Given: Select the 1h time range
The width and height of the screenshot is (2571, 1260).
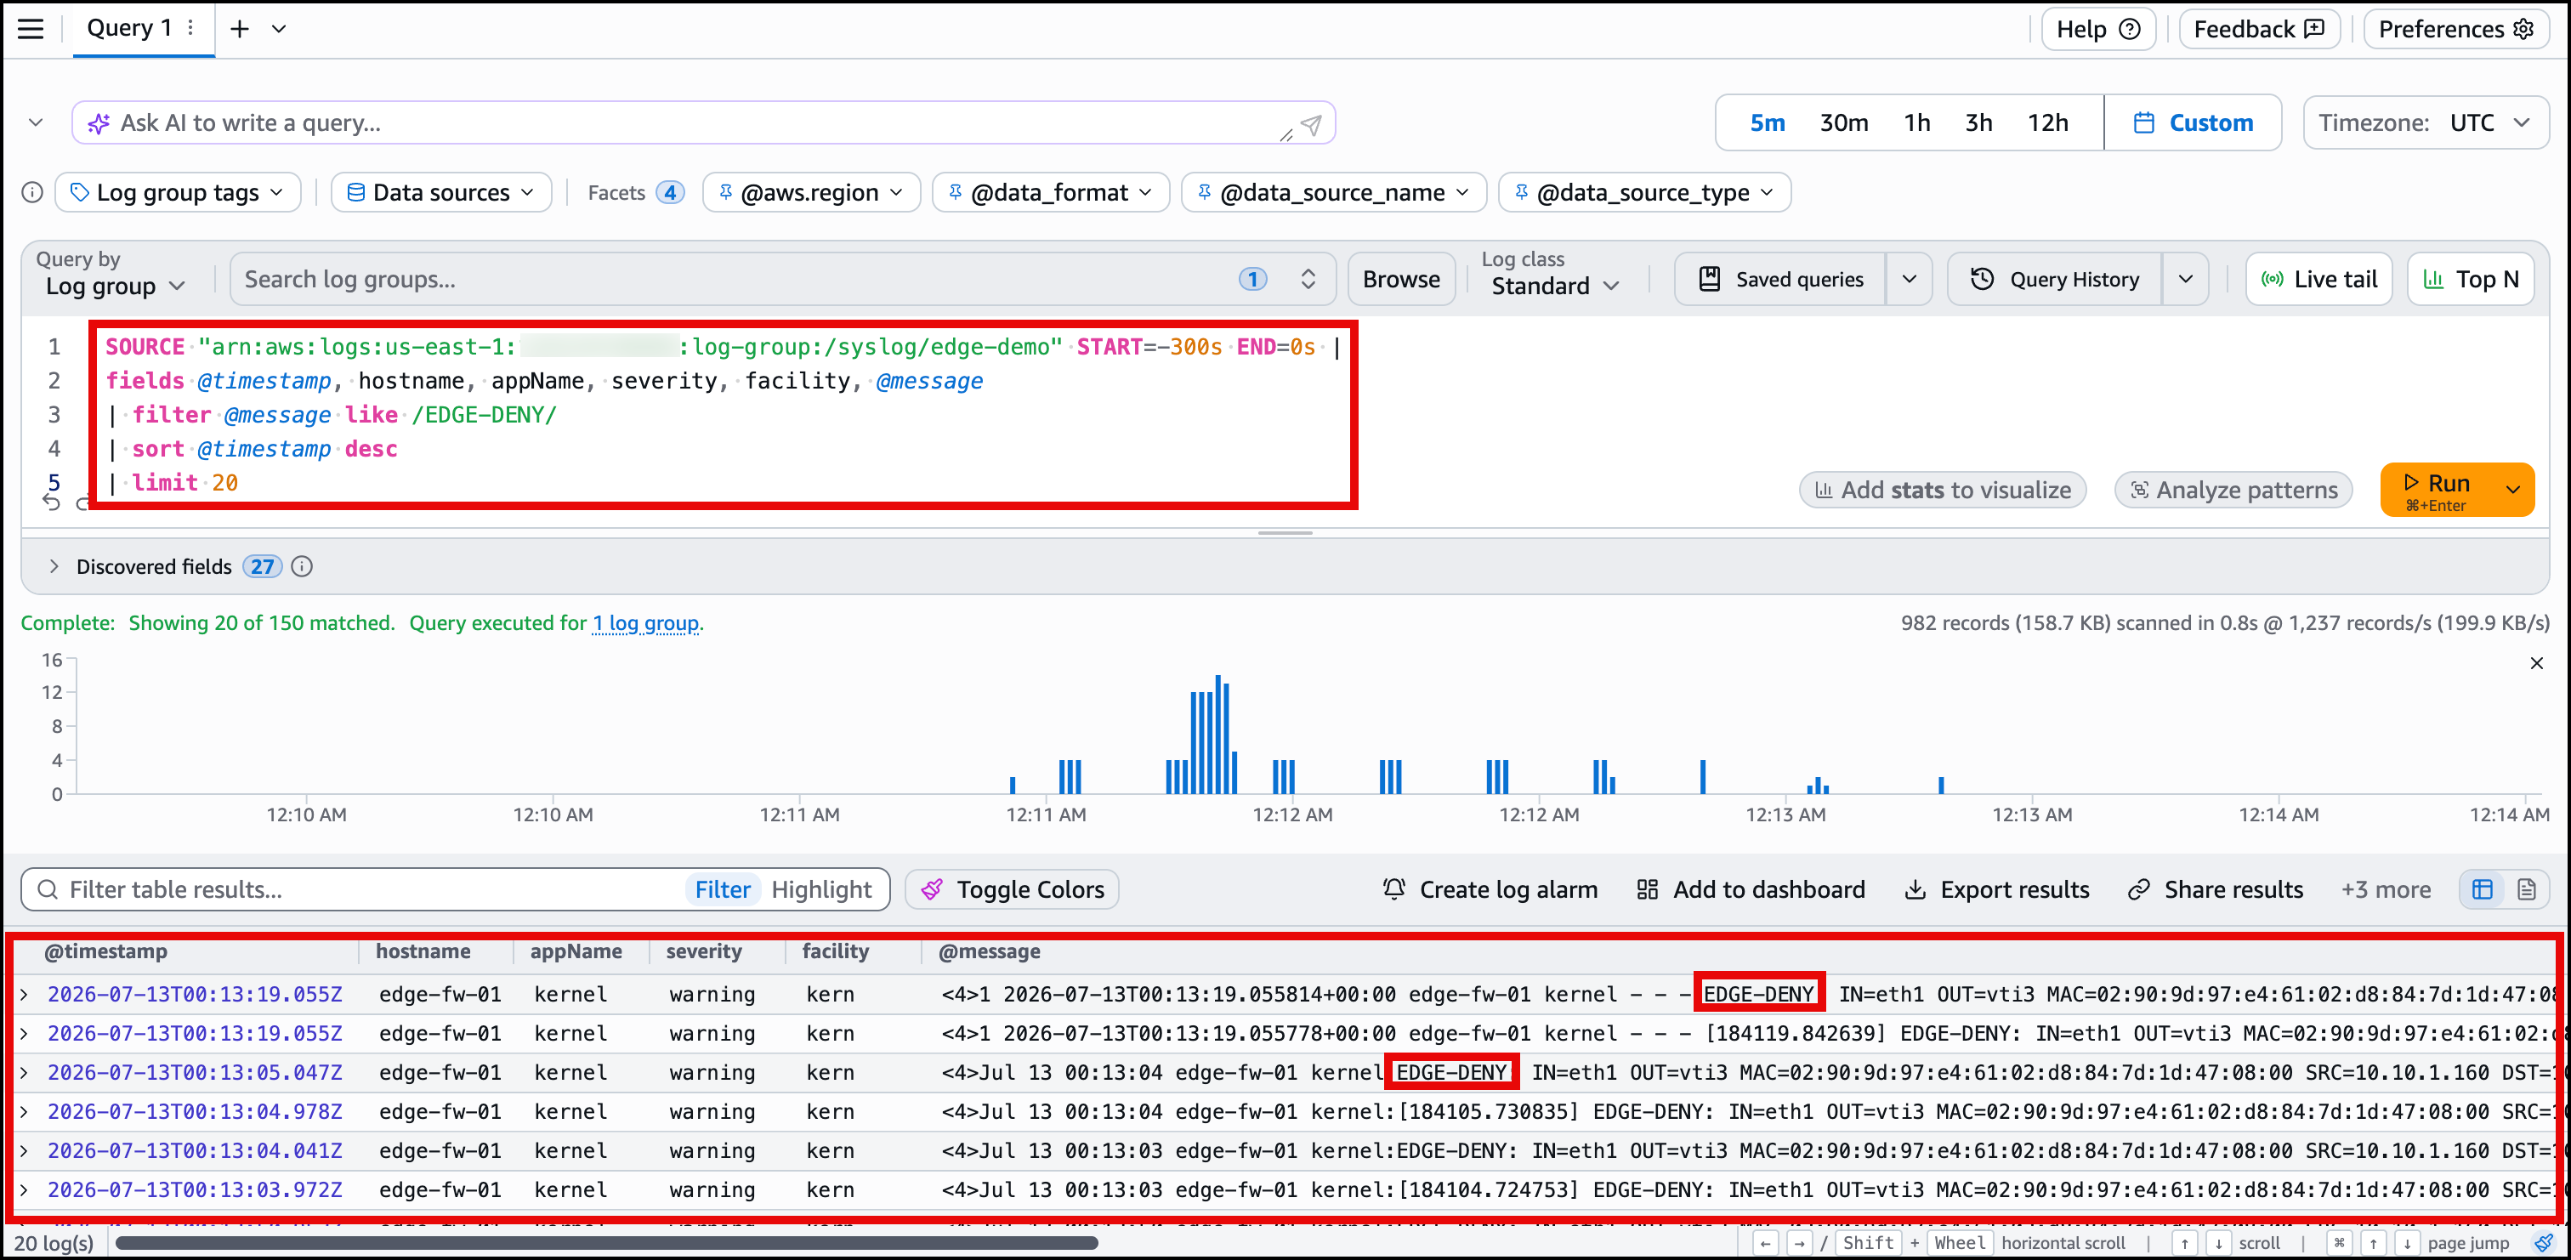Looking at the screenshot, I should tap(1916, 122).
